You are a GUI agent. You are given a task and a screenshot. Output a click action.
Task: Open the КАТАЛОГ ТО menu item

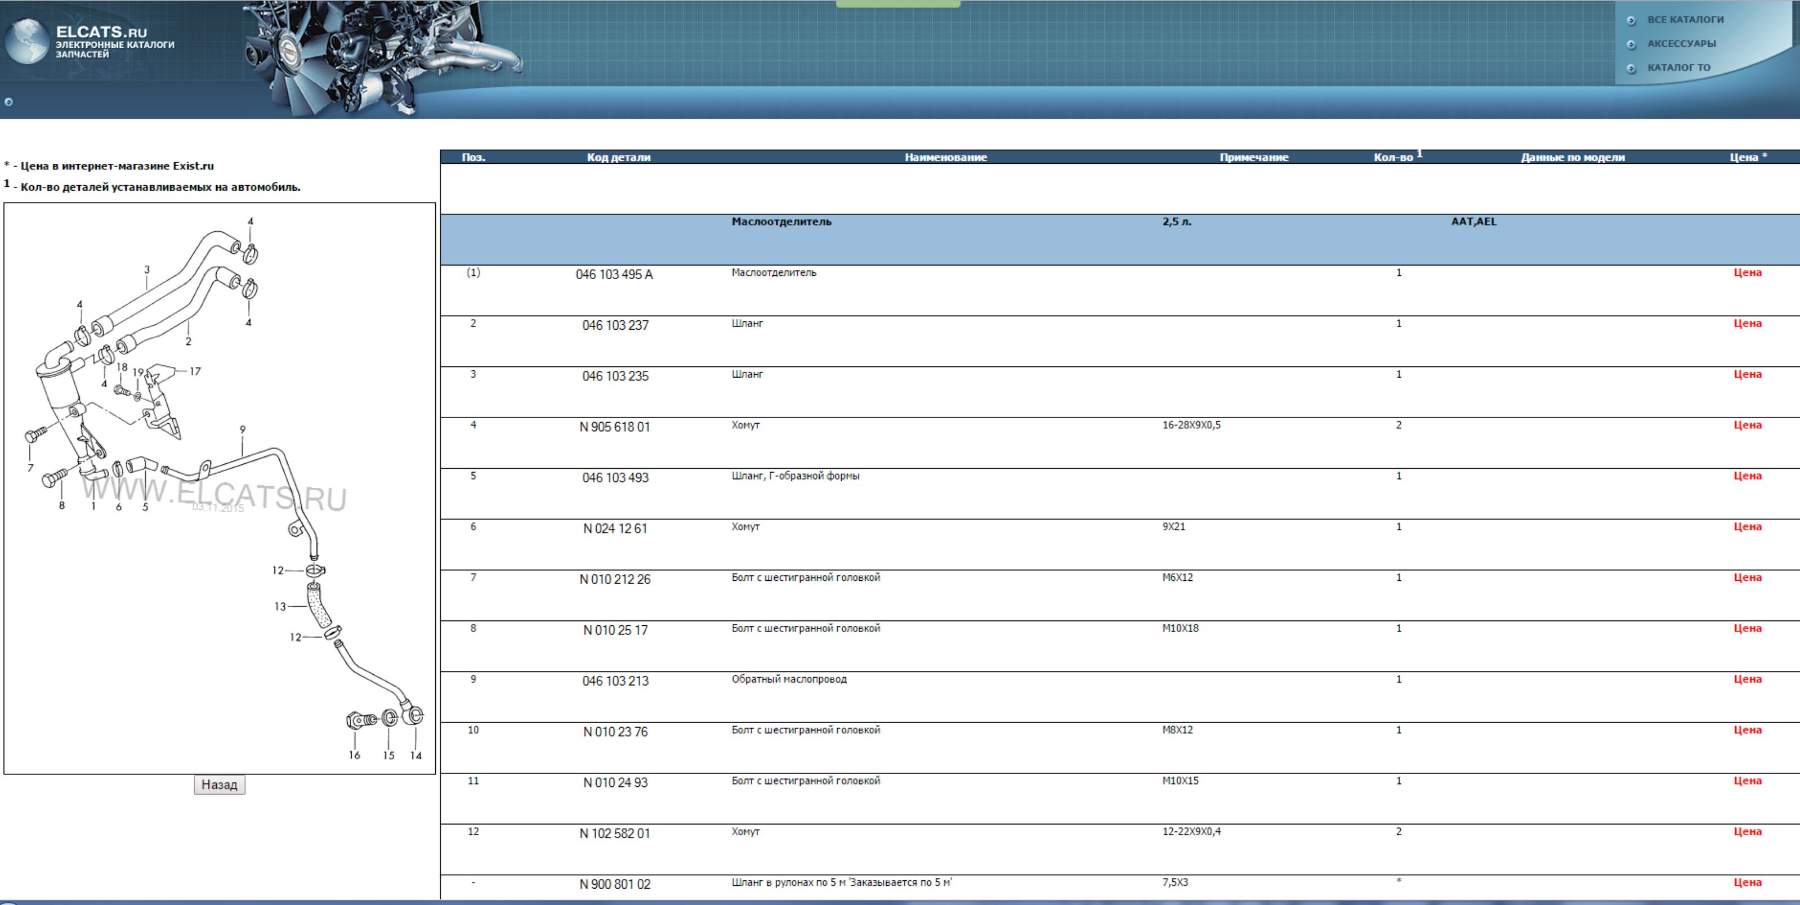point(1678,68)
